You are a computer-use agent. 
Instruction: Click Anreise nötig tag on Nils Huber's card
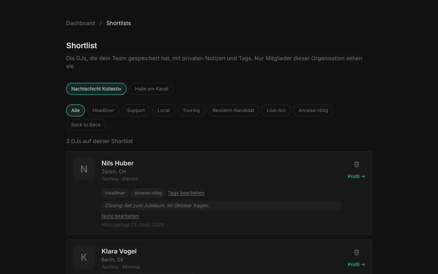(x=148, y=193)
